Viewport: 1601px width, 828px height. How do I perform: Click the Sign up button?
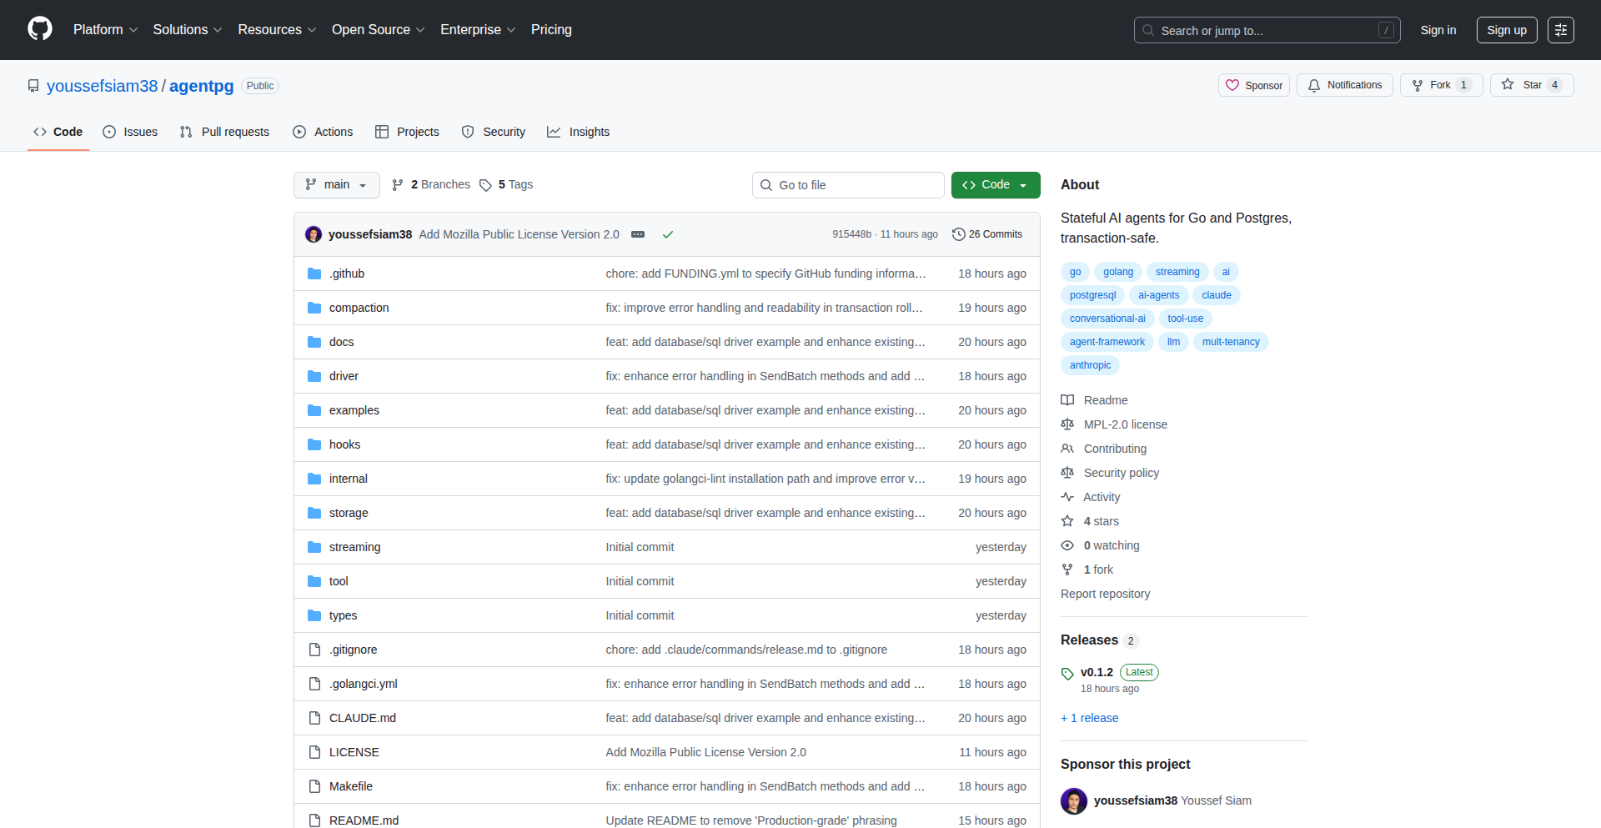(x=1506, y=29)
